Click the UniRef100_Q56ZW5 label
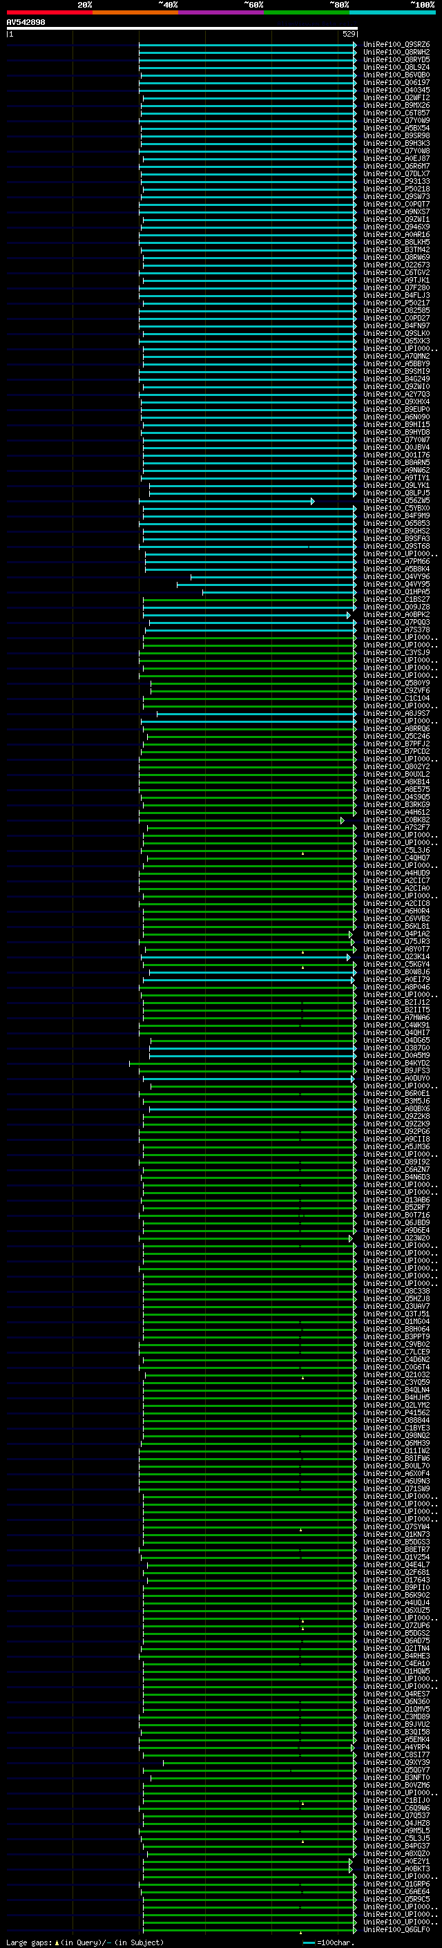 tap(396, 500)
